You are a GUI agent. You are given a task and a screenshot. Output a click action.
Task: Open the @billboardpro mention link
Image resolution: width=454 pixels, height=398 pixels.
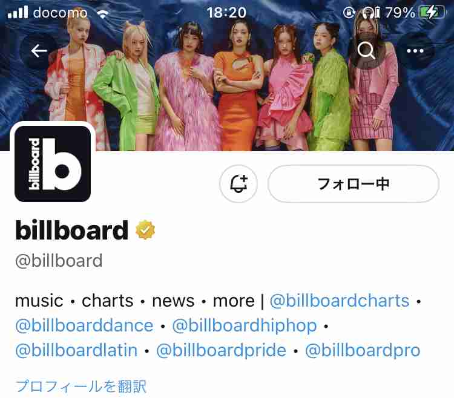click(x=363, y=351)
